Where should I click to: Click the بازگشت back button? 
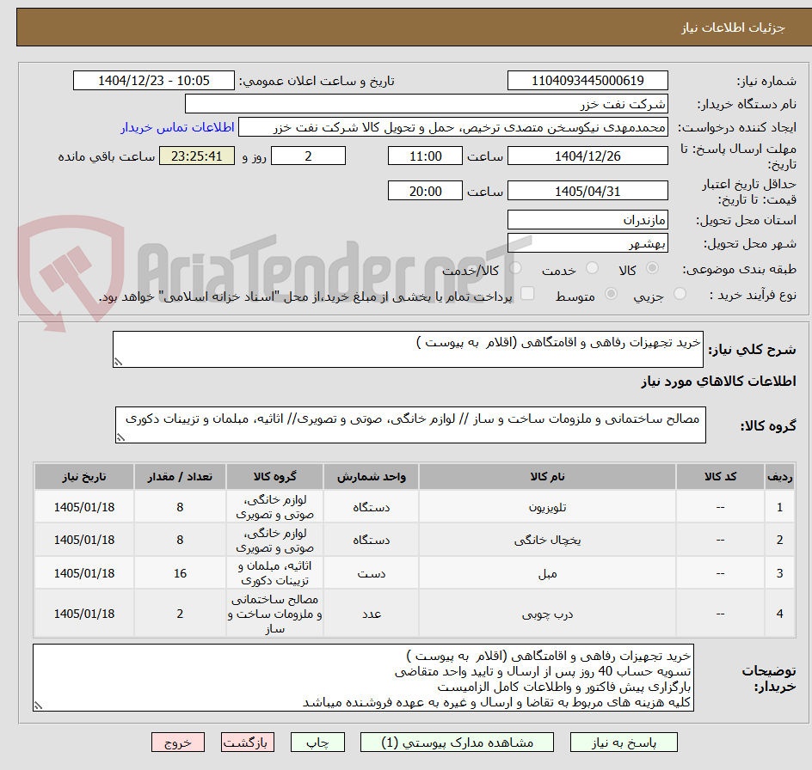click(x=247, y=742)
